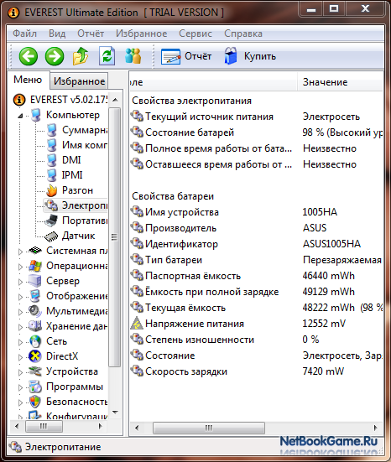
Task: Select Текущий источник питания row
Action: click(x=256, y=117)
